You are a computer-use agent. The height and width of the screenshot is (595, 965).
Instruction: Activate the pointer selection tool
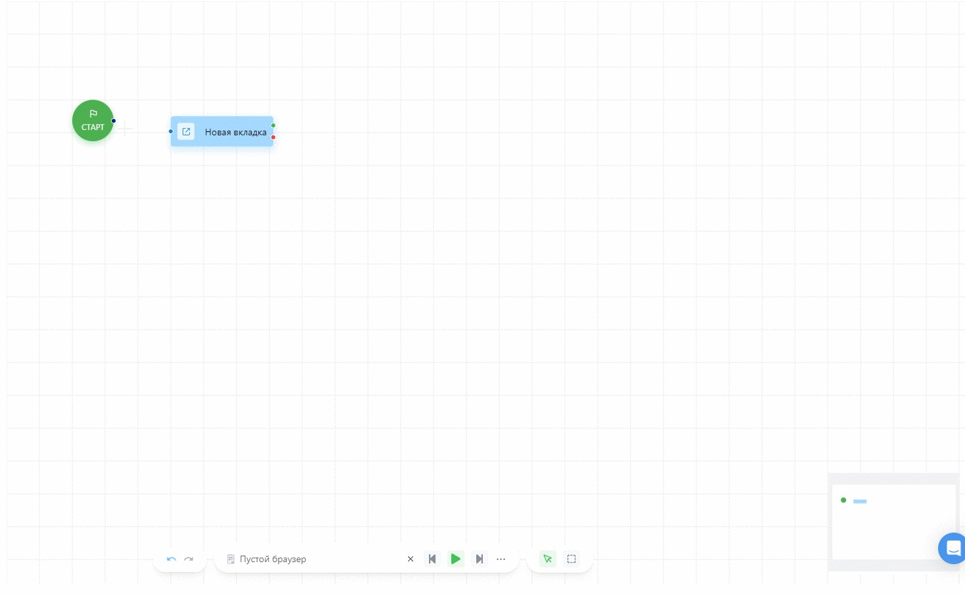[547, 559]
